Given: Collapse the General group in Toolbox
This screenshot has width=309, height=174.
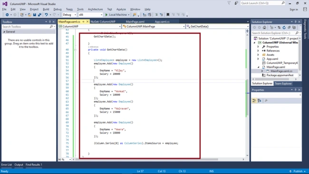Looking at the screenshot, I should (x=4, y=32).
